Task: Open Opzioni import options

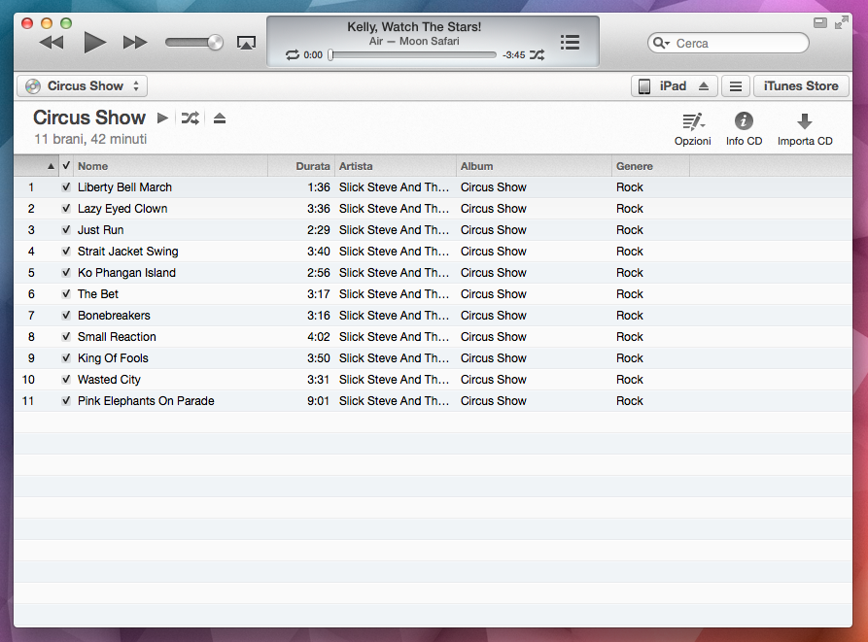Action: (x=692, y=129)
